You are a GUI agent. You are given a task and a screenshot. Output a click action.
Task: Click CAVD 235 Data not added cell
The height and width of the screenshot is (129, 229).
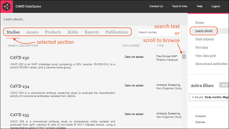[x=134, y=114]
